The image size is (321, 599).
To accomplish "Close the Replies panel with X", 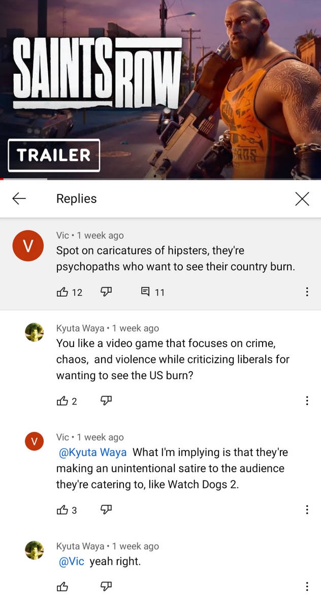I will click(302, 198).
